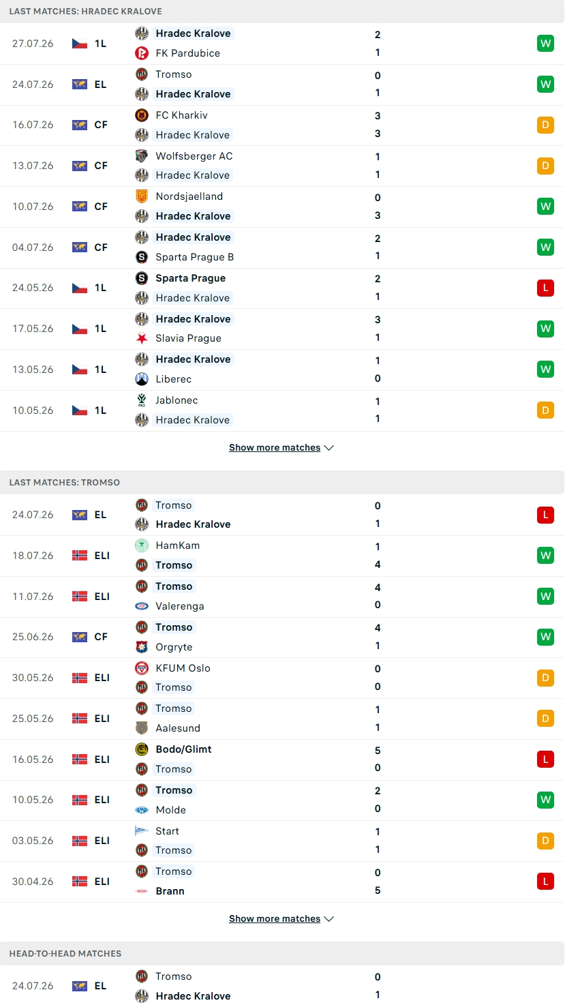This screenshot has height=1005, width=565.
Task: Click the orange D badge for FC Kharkiv match
Action: (545, 125)
